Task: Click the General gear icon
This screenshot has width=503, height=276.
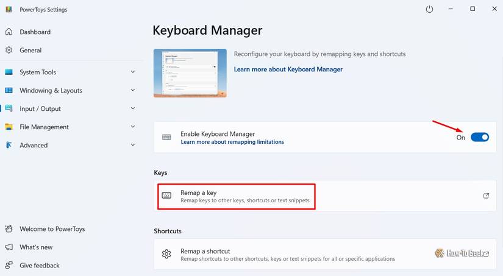Action: 9,50
